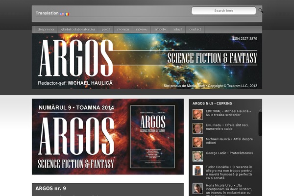Click the Horia Nicola Ursu portrait thumbnail
The height and width of the screenshot is (196, 294).
[x=197, y=189]
